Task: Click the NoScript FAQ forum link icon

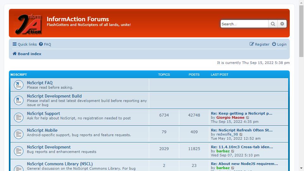Action: pyautogui.click(x=19, y=85)
